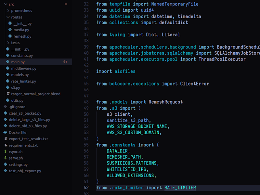Click NamedTemporaryFile on line 32

click(x=175, y=4)
